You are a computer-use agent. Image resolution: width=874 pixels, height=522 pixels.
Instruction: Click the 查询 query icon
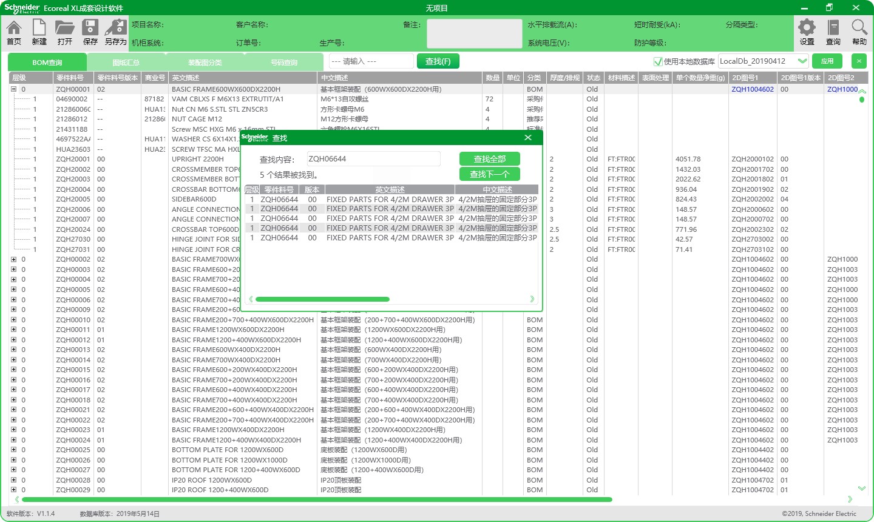(833, 32)
